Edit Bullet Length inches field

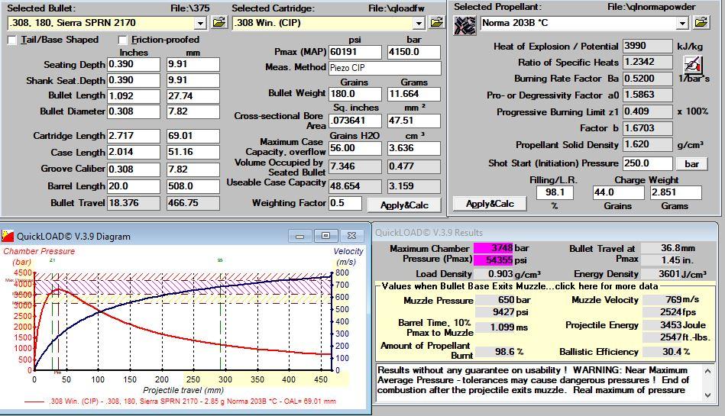[134, 95]
